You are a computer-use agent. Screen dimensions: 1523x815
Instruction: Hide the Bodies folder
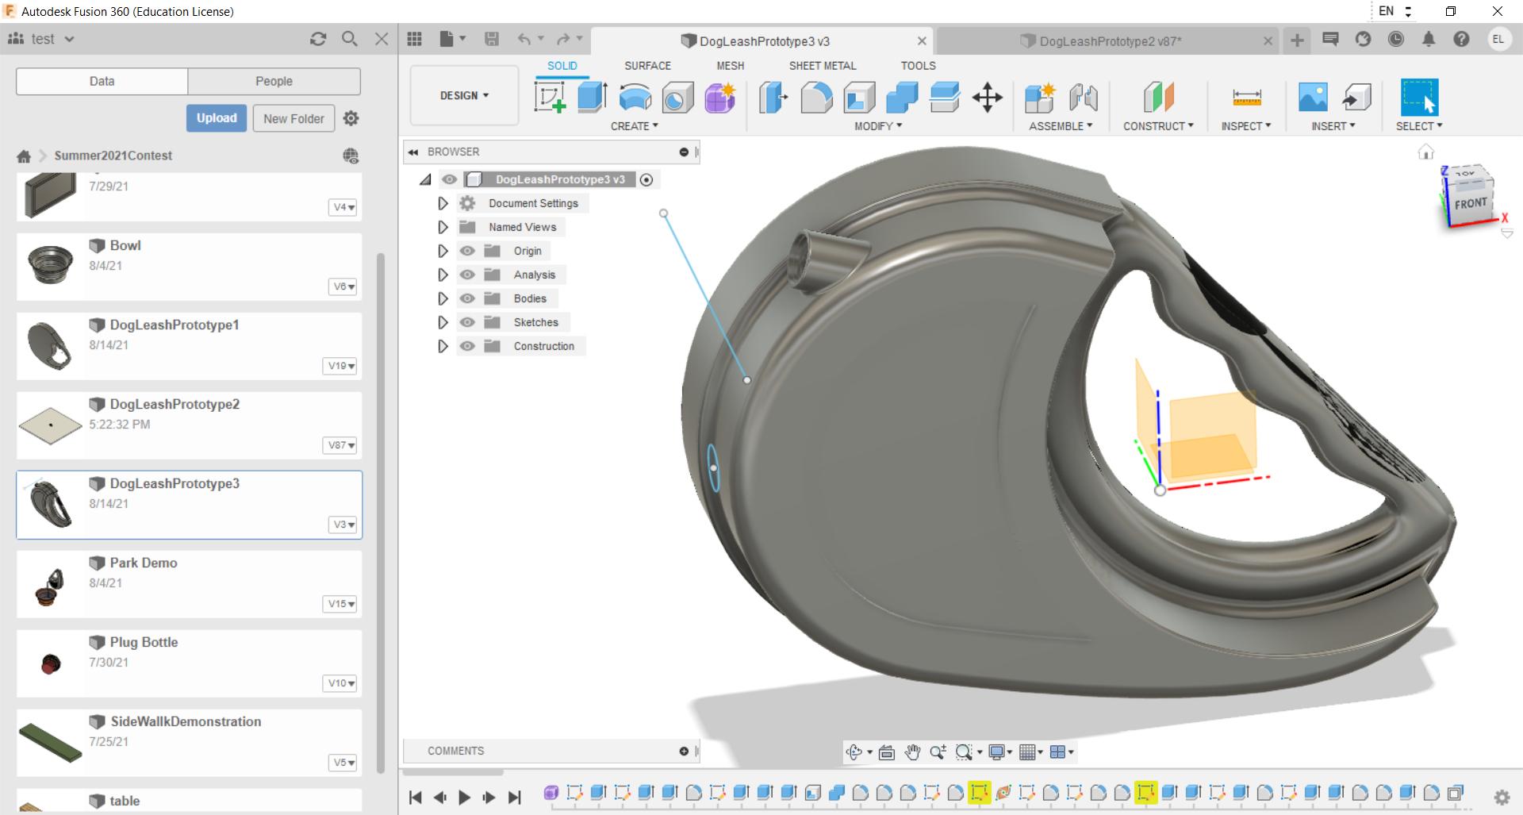(x=467, y=298)
